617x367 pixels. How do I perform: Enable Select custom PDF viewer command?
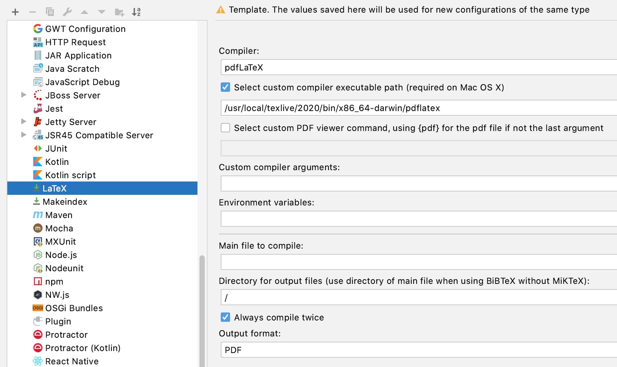coord(225,128)
